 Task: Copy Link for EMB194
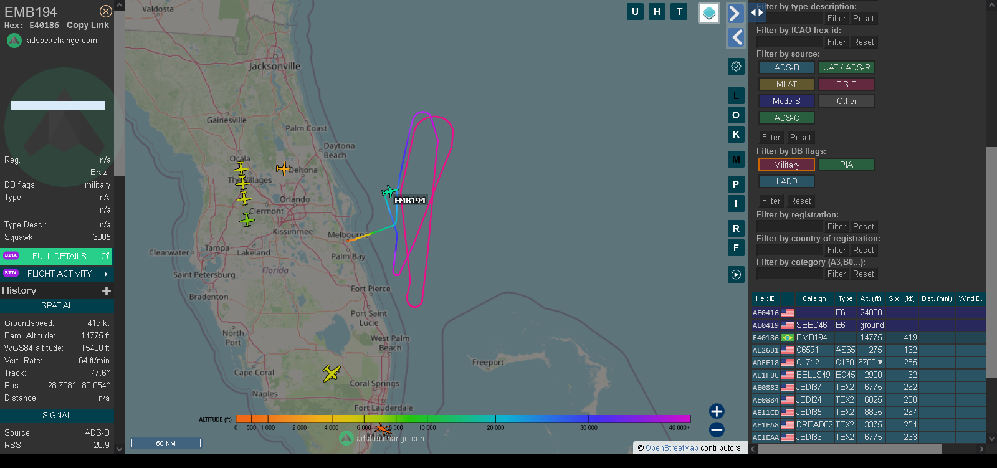click(x=88, y=25)
